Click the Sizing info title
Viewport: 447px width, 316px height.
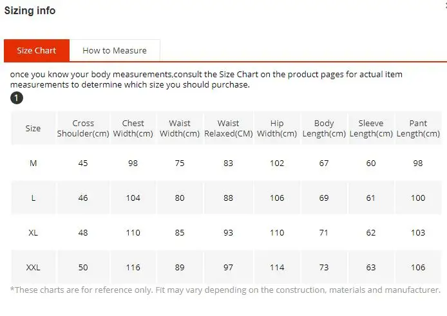30,10
